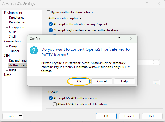Select SFTP in the settings tree

click(x=13, y=32)
